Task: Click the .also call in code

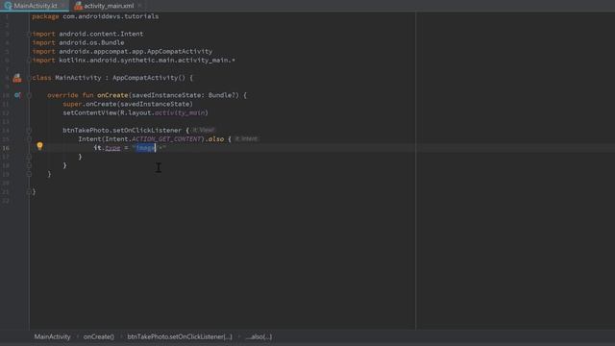Action: [x=214, y=139]
